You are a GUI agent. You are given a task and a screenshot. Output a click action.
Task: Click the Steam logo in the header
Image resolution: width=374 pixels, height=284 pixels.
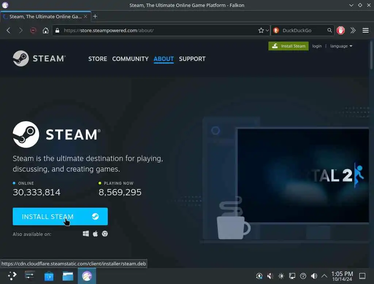tap(39, 58)
